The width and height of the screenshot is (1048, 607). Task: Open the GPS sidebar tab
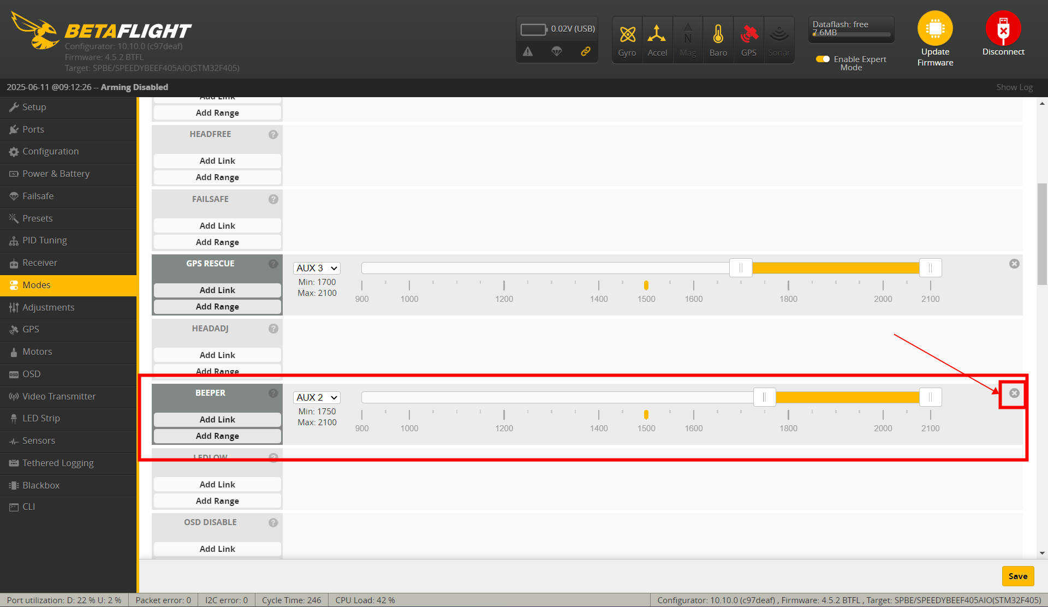[x=68, y=329]
